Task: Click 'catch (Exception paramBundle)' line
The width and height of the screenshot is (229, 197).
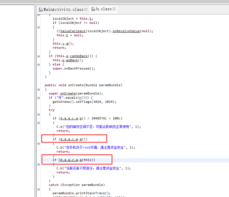Action: [77, 185]
